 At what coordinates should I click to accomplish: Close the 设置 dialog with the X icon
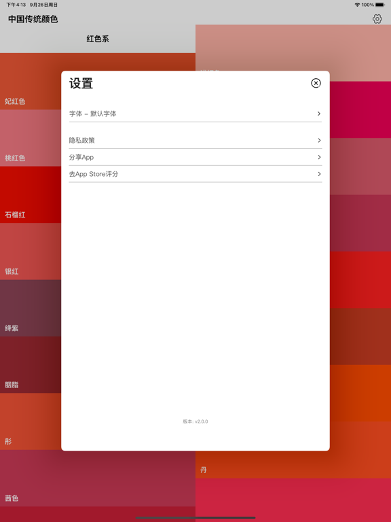point(316,83)
